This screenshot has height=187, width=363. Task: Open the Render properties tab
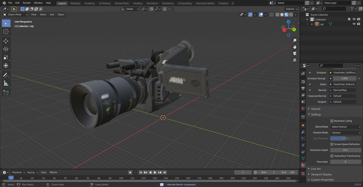tap(303, 82)
